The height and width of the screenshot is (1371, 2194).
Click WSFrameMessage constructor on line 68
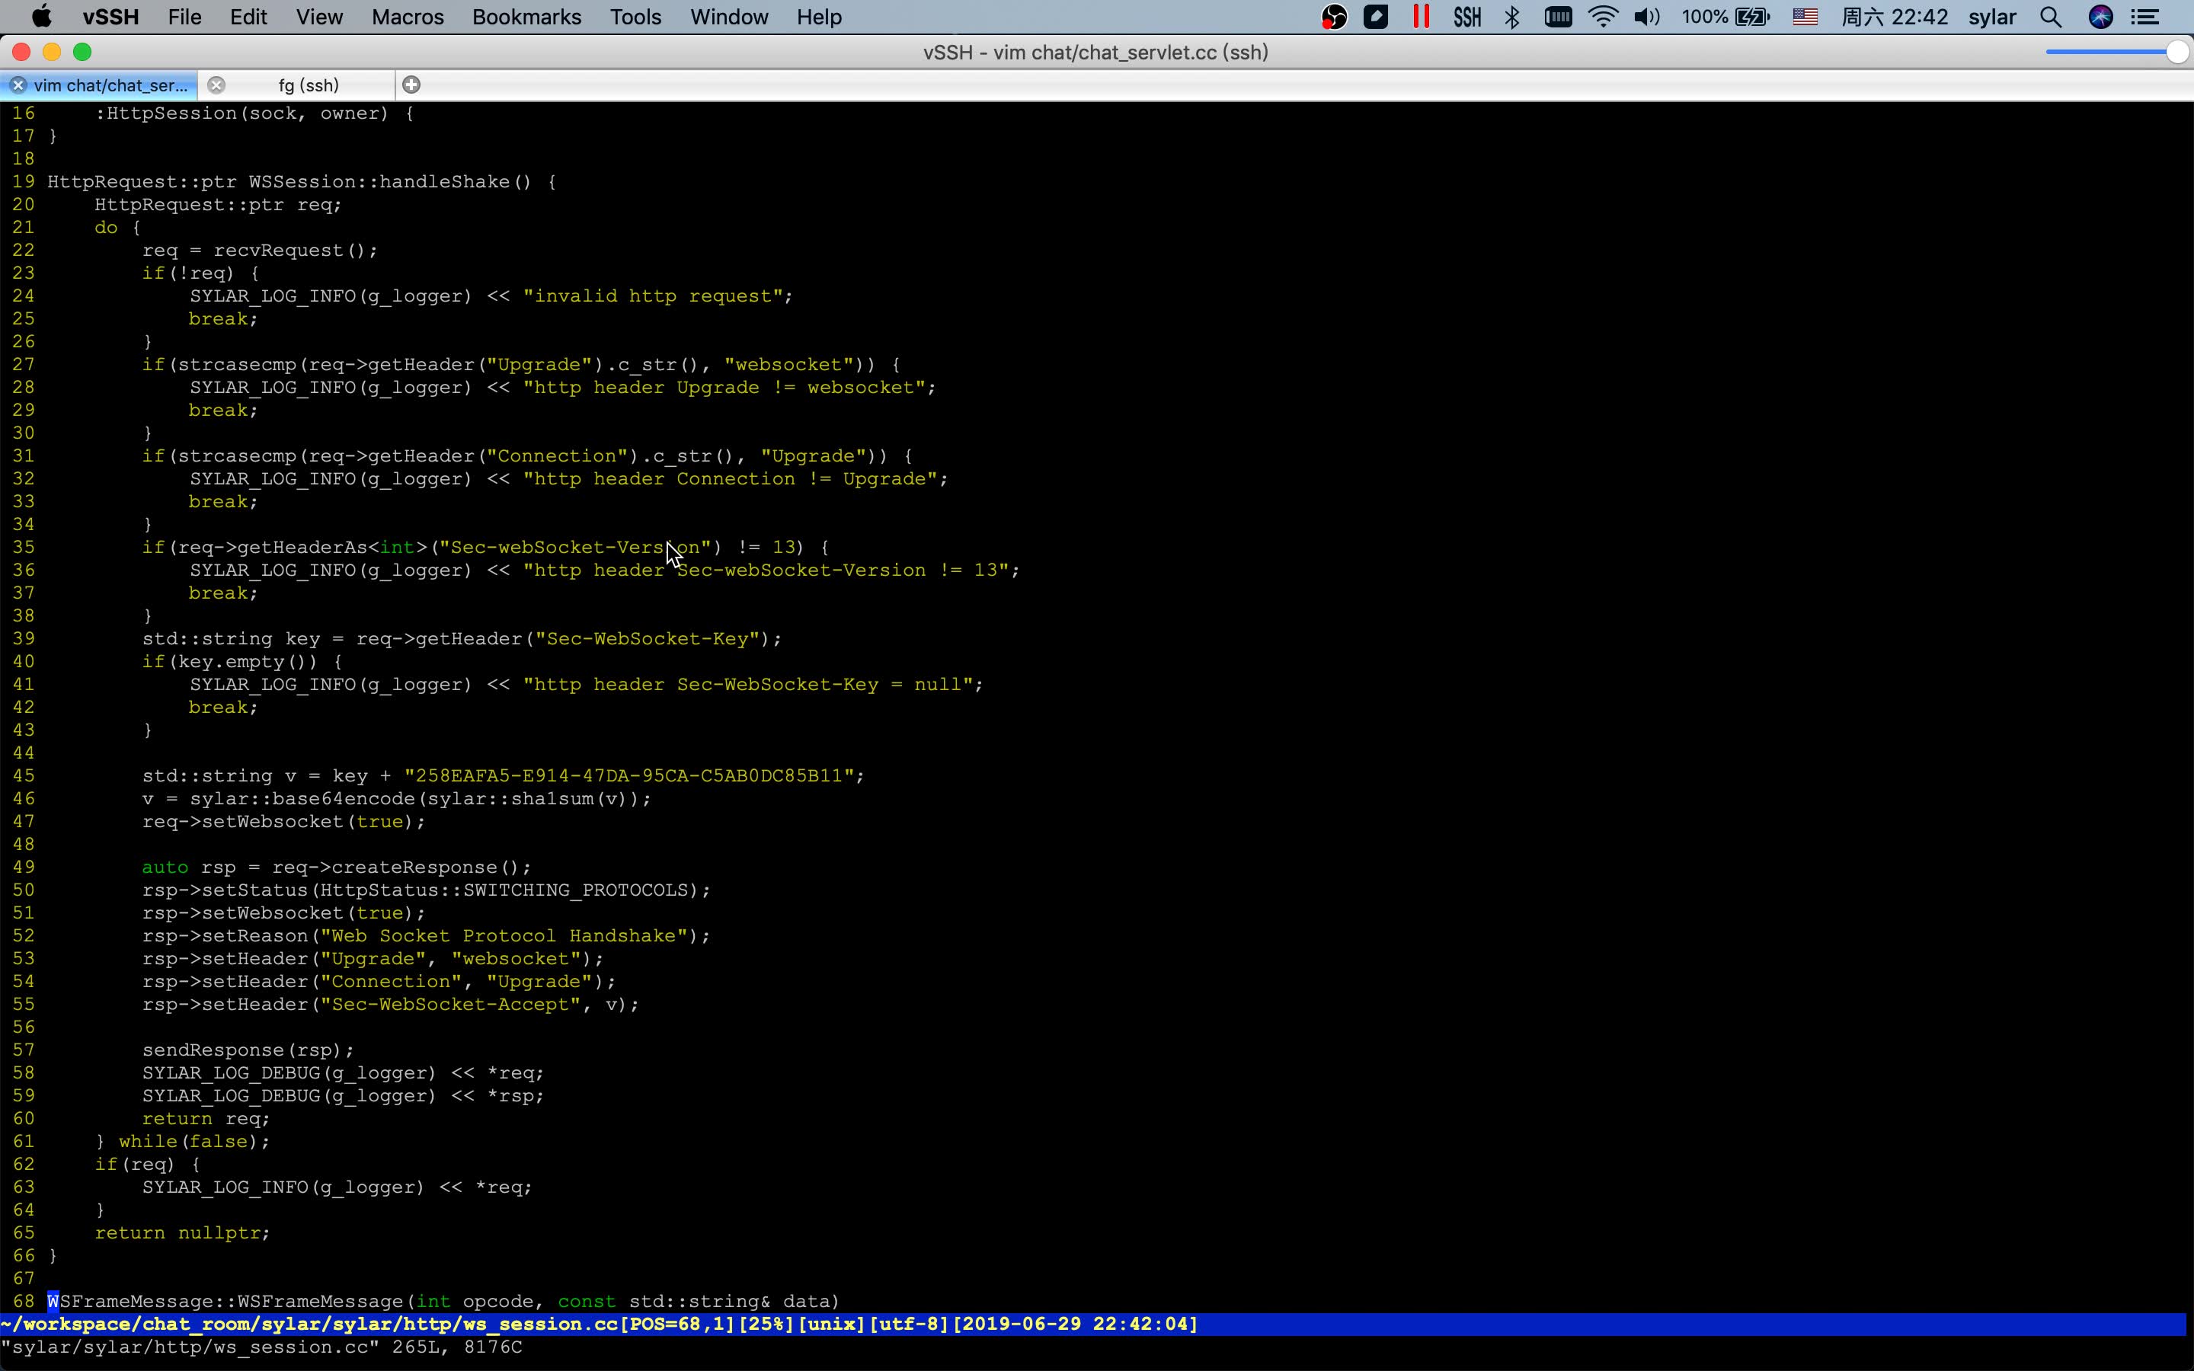[320, 1301]
